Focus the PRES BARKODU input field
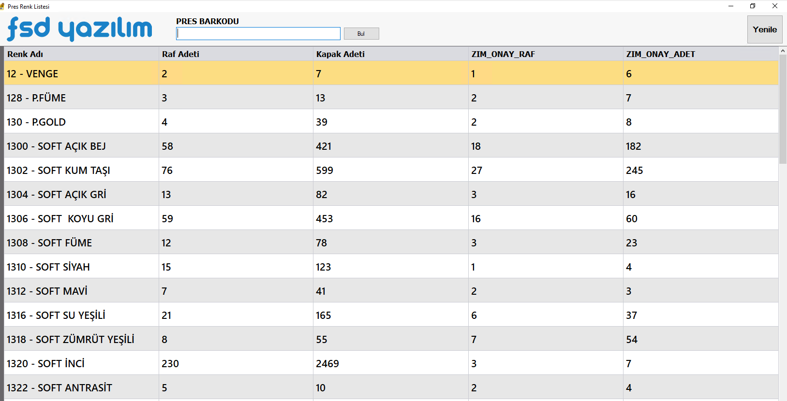The width and height of the screenshot is (787, 401). 258,33
